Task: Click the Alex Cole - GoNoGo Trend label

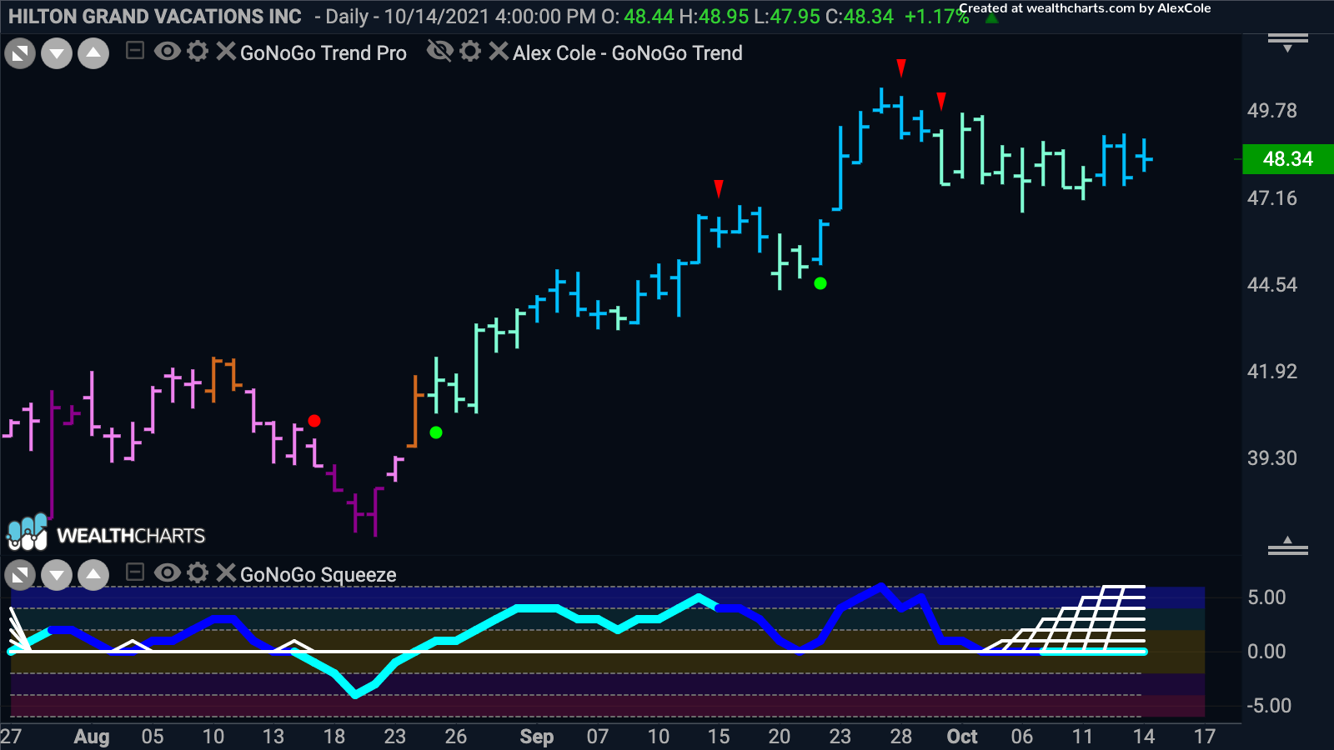Action: coord(628,53)
